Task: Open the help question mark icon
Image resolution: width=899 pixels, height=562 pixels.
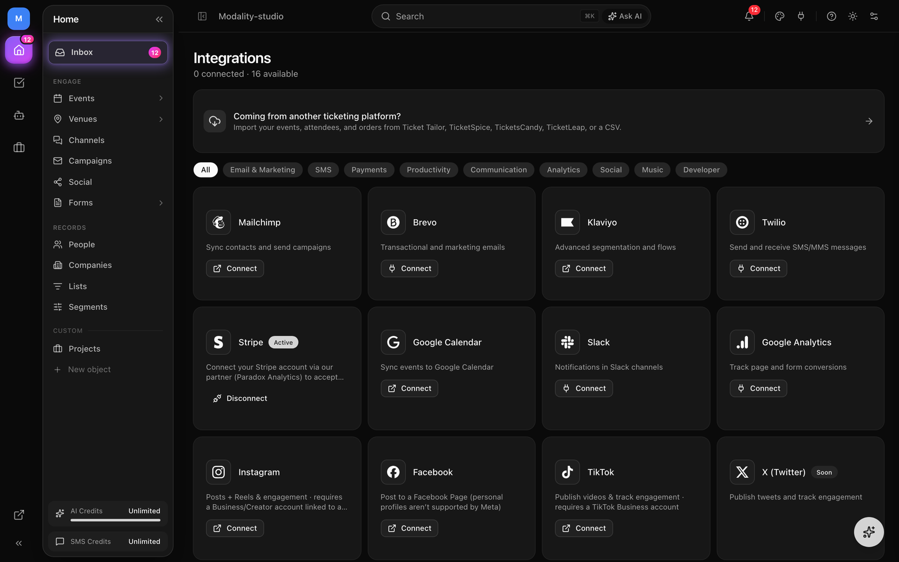Action: (x=832, y=16)
